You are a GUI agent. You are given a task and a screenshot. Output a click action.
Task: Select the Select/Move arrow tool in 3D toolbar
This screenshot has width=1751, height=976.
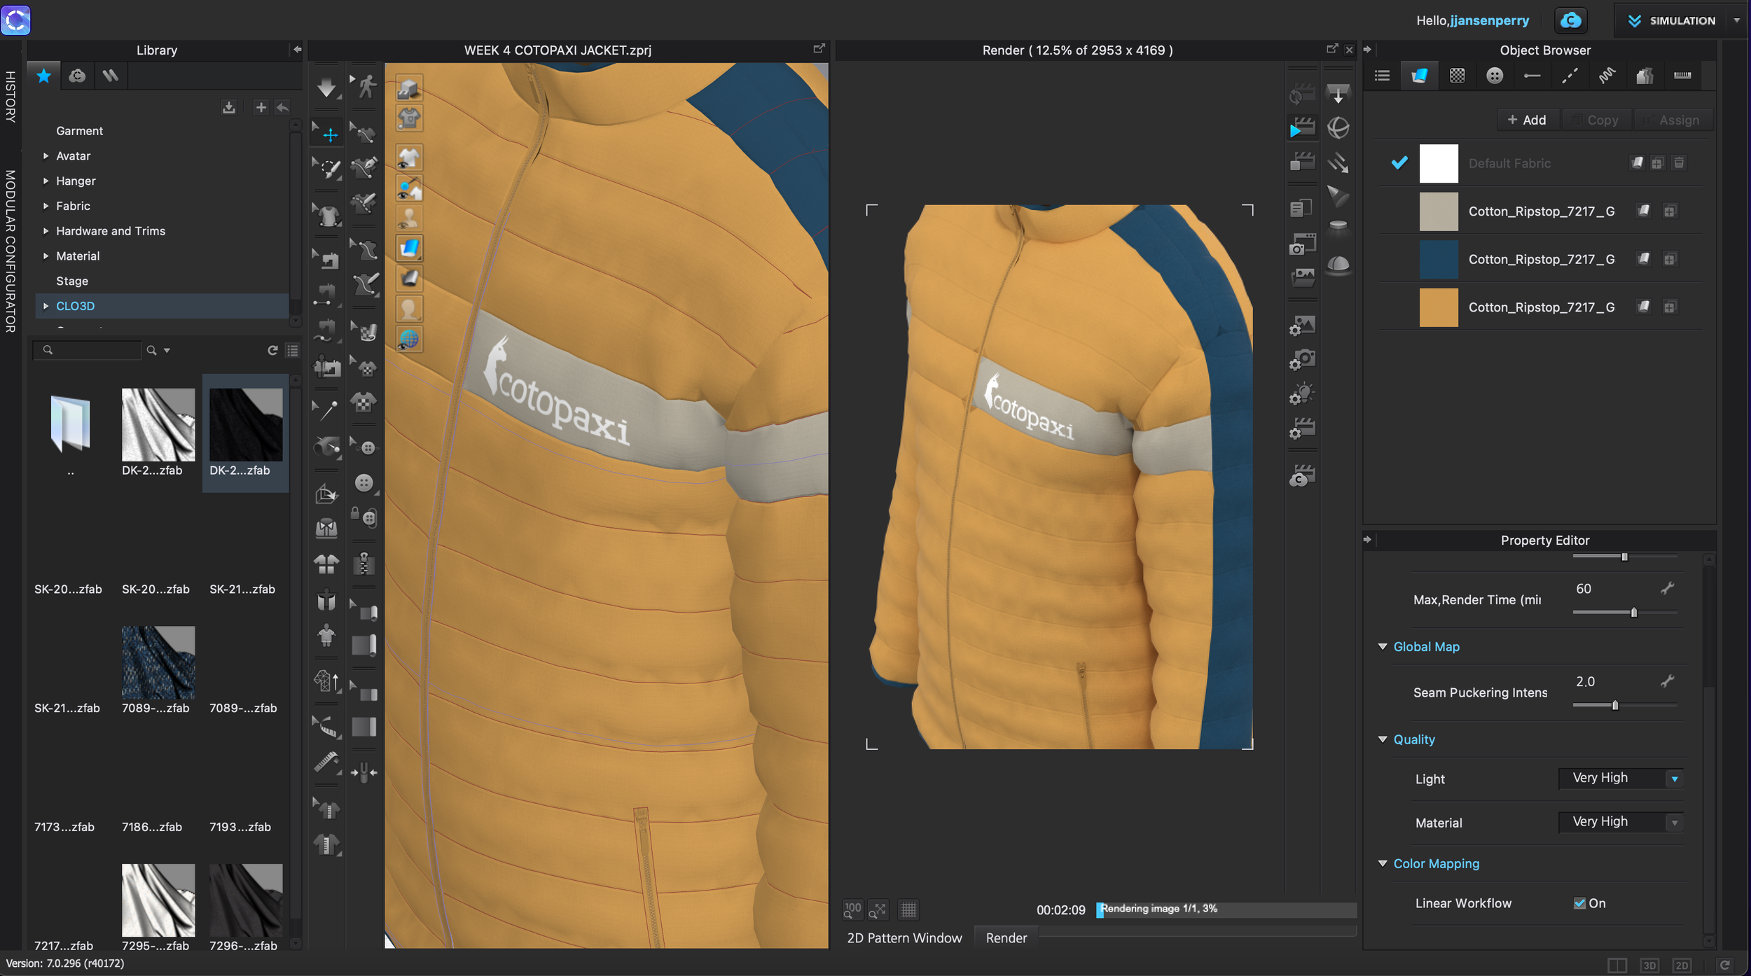pos(328,134)
